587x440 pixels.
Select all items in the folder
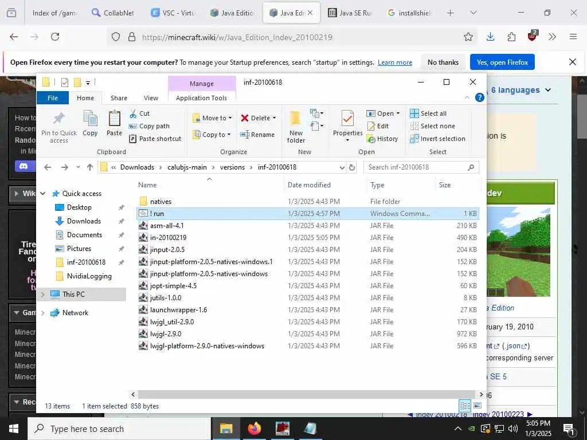(428, 113)
